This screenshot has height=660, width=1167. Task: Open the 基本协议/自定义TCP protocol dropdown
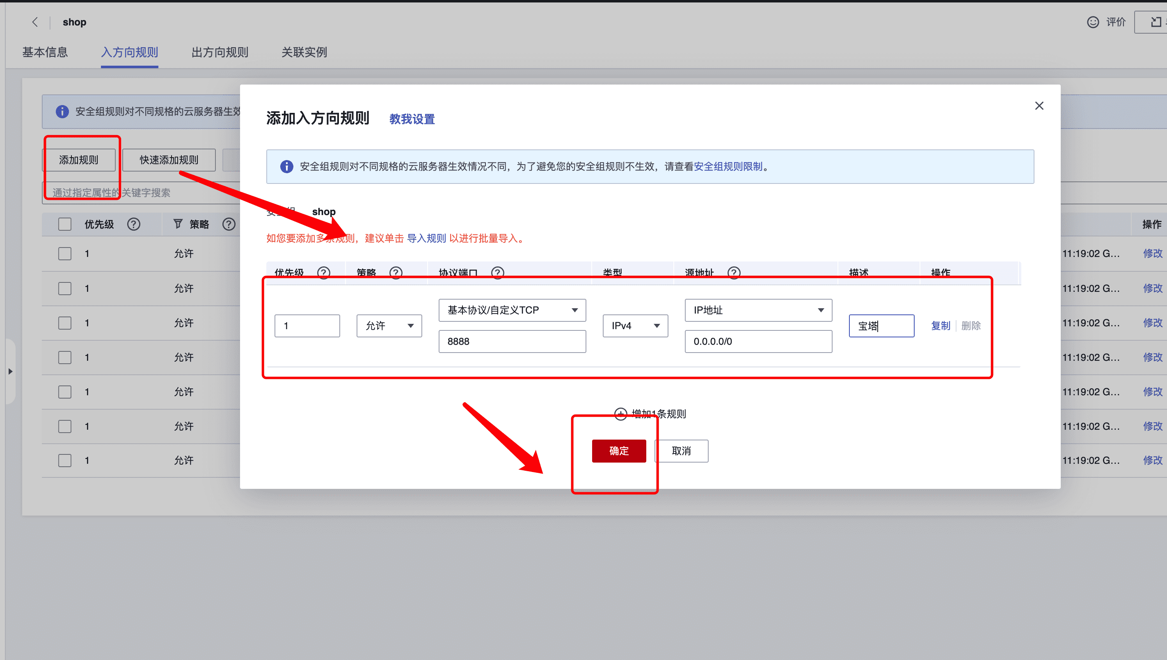pos(512,310)
